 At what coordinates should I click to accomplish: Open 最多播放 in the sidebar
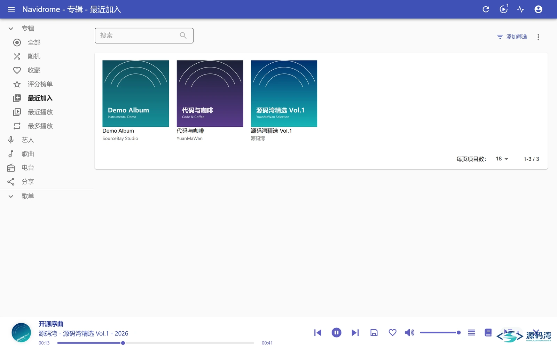point(47,126)
